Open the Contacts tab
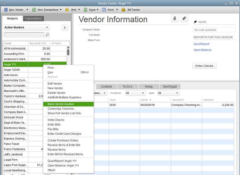Screen dimensions: 240x175 [106, 87]
